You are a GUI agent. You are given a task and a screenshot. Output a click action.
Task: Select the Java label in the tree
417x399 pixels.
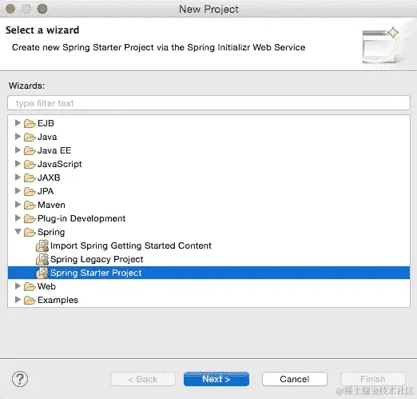tap(47, 137)
